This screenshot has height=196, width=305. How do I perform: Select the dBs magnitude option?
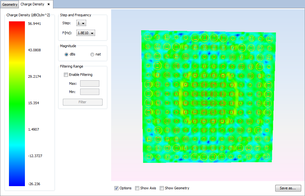(x=66, y=54)
